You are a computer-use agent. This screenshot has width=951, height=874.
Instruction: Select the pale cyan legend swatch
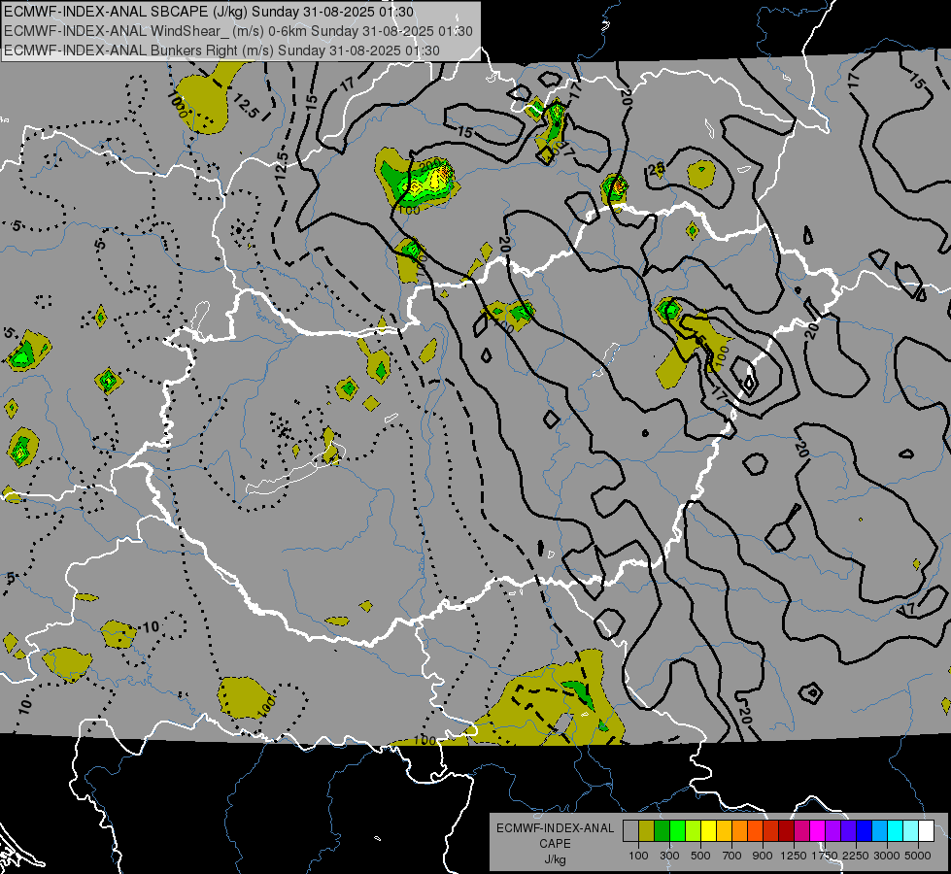[911, 830]
